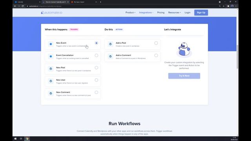The width and height of the screenshot is (251, 141).
Task: Click the 'Event Cancellation' trigger title
Action: pyautogui.click(x=65, y=55)
